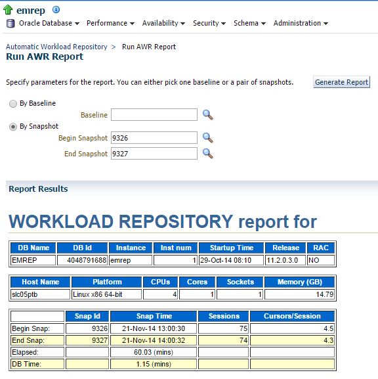Click the Cursors/Session value 4.5

[x=292, y=328]
